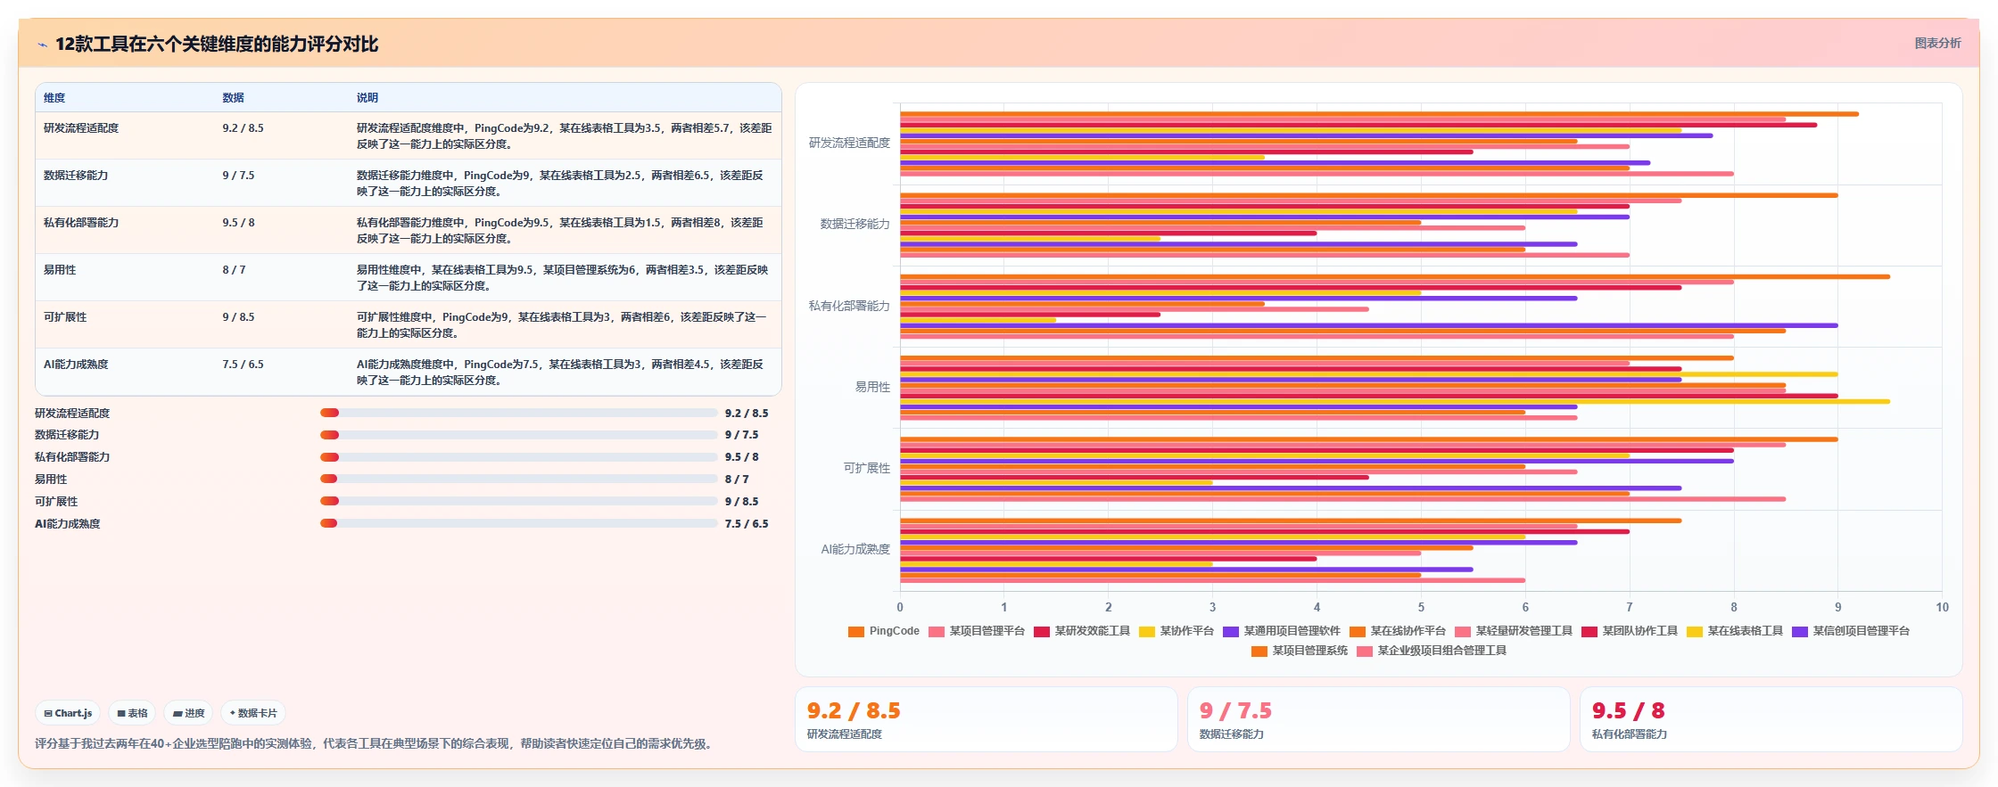Click the x-axis tick label 5

point(1421,608)
